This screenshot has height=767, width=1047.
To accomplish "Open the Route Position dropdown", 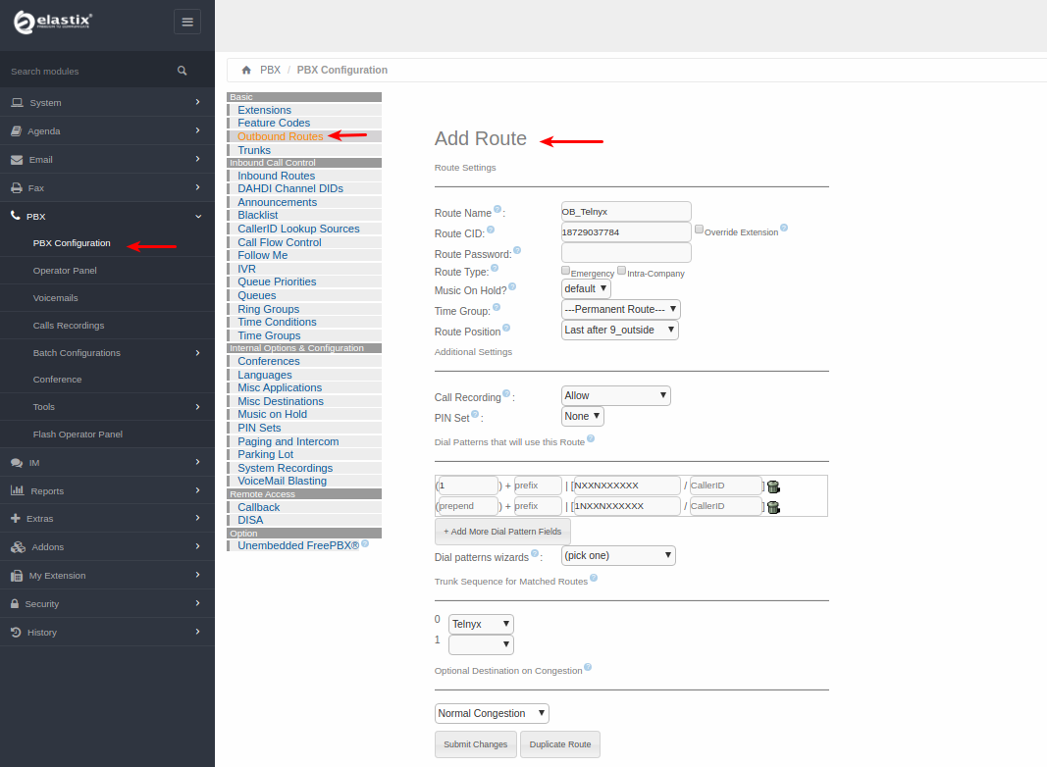I will click(619, 331).
